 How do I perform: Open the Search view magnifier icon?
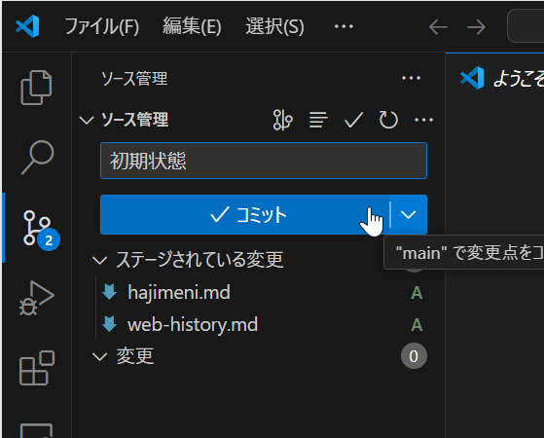click(38, 158)
